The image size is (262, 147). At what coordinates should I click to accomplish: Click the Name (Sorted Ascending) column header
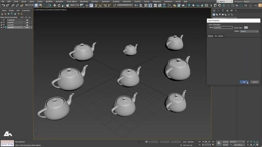coord(9,17)
